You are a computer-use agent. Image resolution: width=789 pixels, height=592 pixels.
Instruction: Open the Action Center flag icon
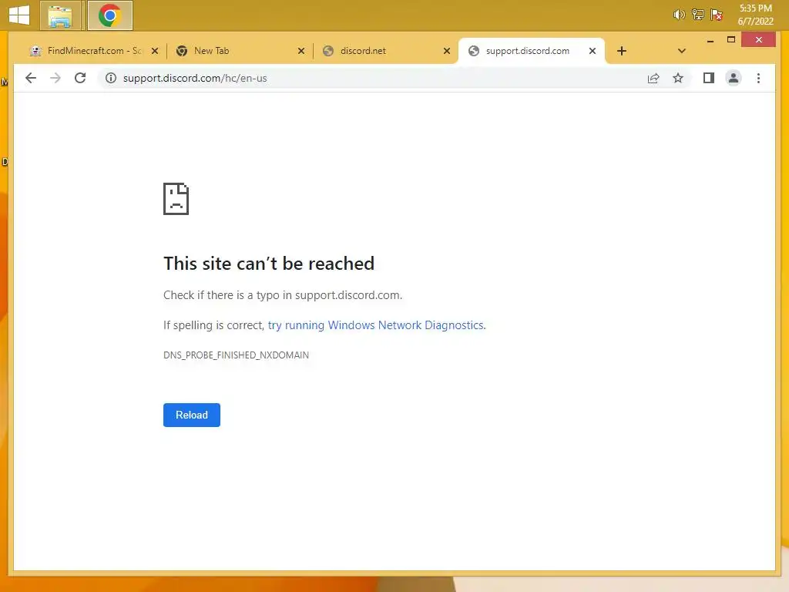click(717, 15)
